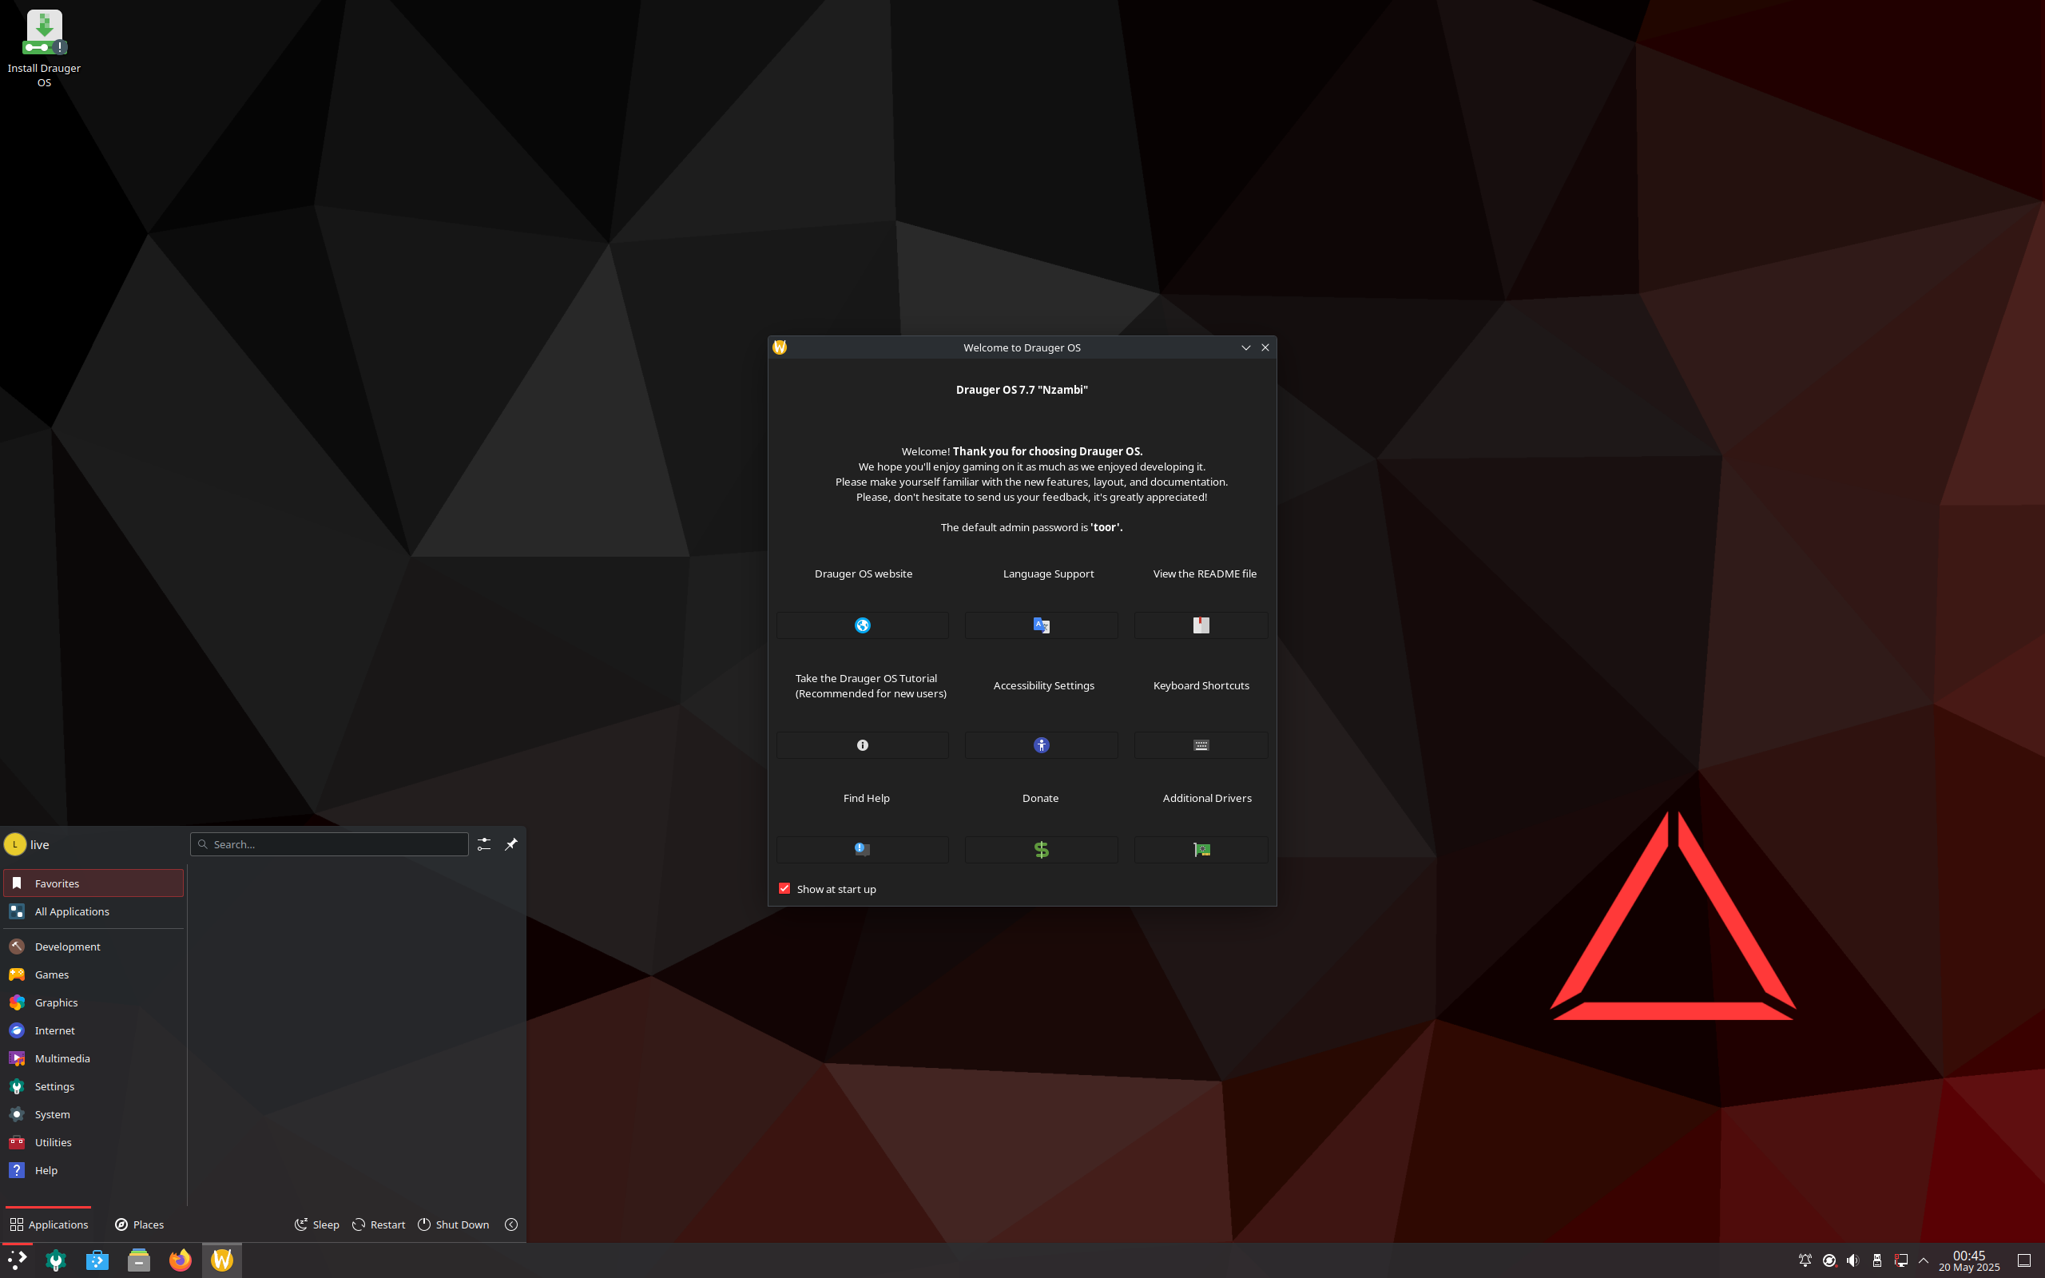This screenshot has width=2045, height=1278.
Task: Pin the application launcher open
Action: click(x=510, y=844)
